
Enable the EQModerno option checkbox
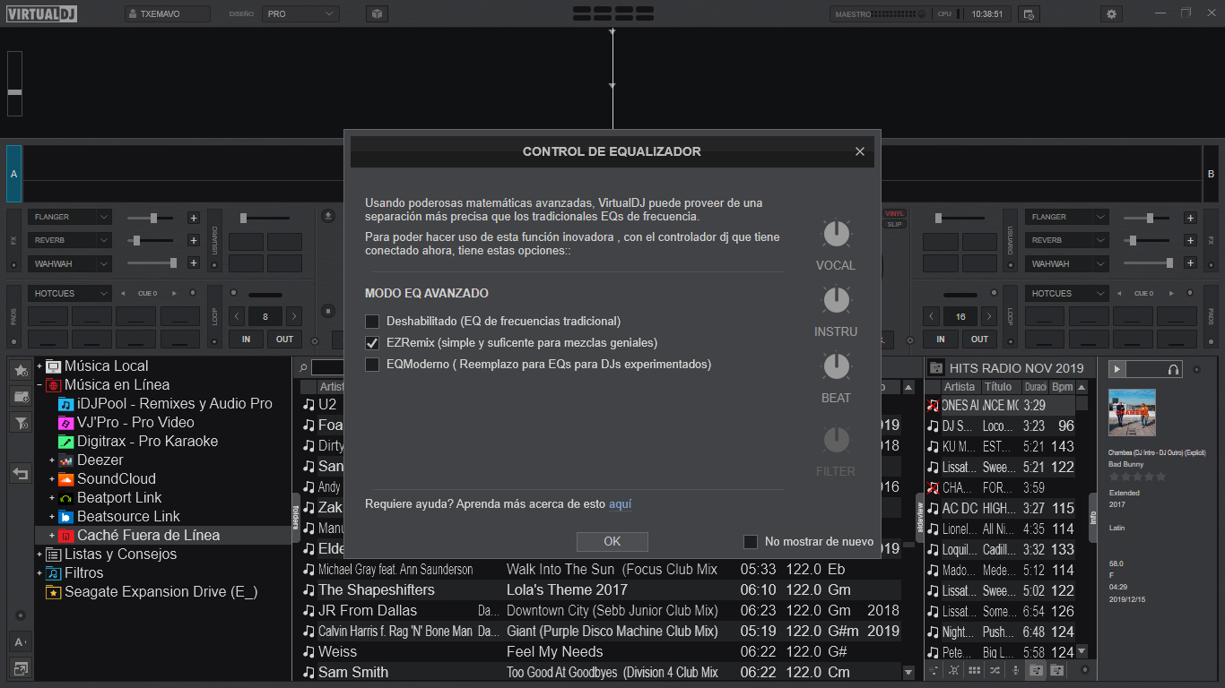coord(372,364)
